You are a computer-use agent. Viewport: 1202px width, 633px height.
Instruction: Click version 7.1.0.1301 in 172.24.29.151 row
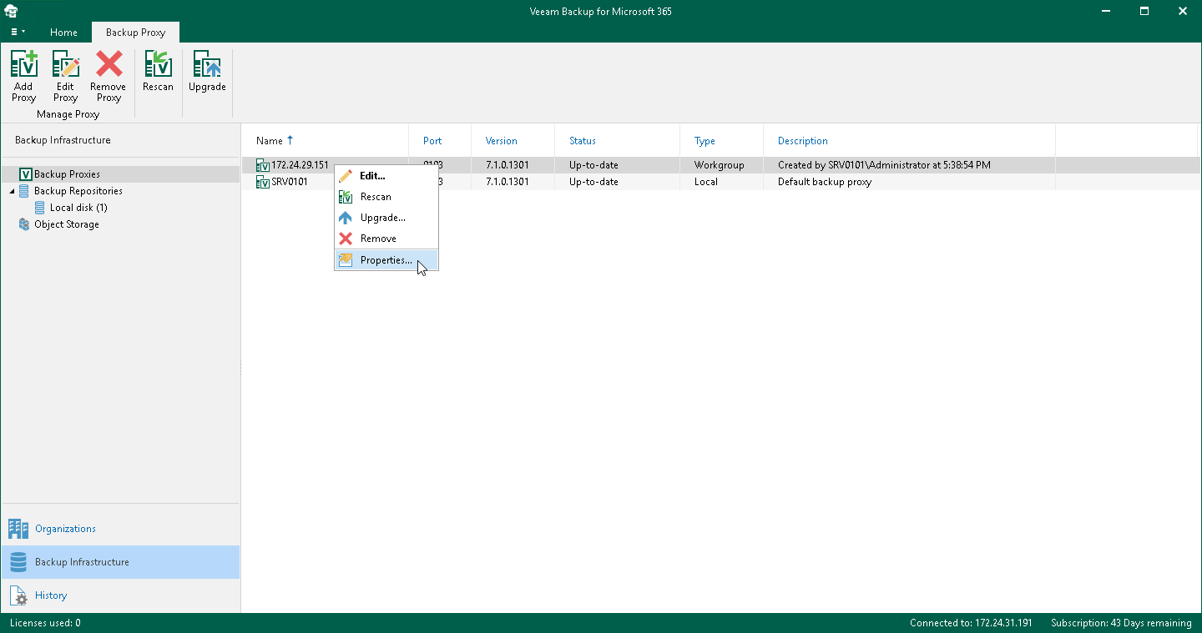coord(508,165)
